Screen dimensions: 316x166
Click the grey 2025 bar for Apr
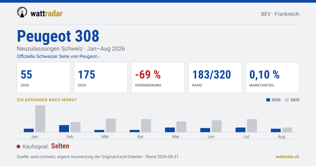tap(146, 126)
